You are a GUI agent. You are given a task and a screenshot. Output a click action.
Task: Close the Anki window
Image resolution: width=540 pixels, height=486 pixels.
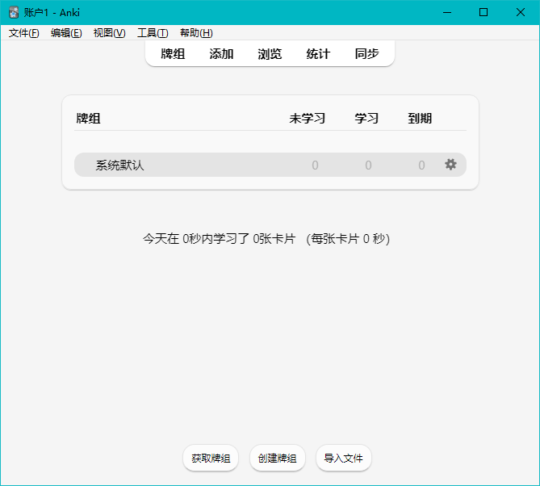[x=521, y=12]
